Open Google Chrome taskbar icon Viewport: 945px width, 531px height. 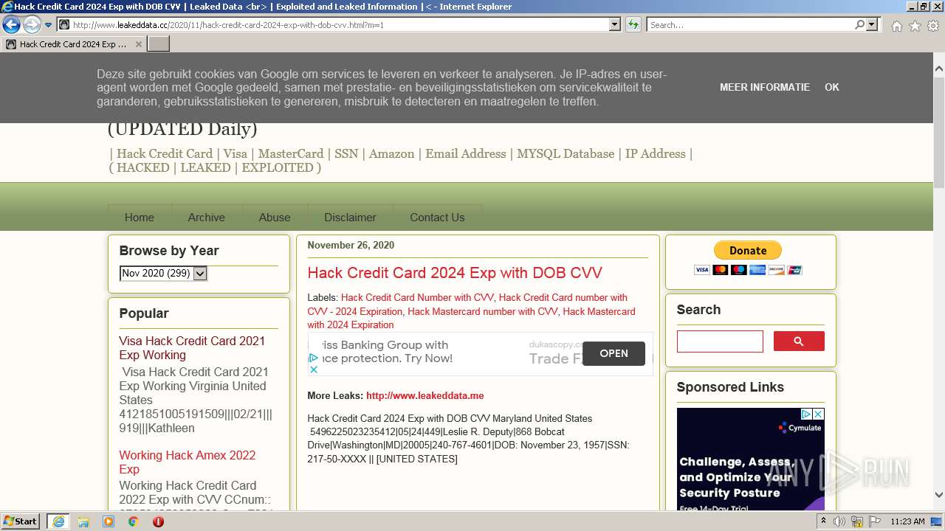(134, 521)
